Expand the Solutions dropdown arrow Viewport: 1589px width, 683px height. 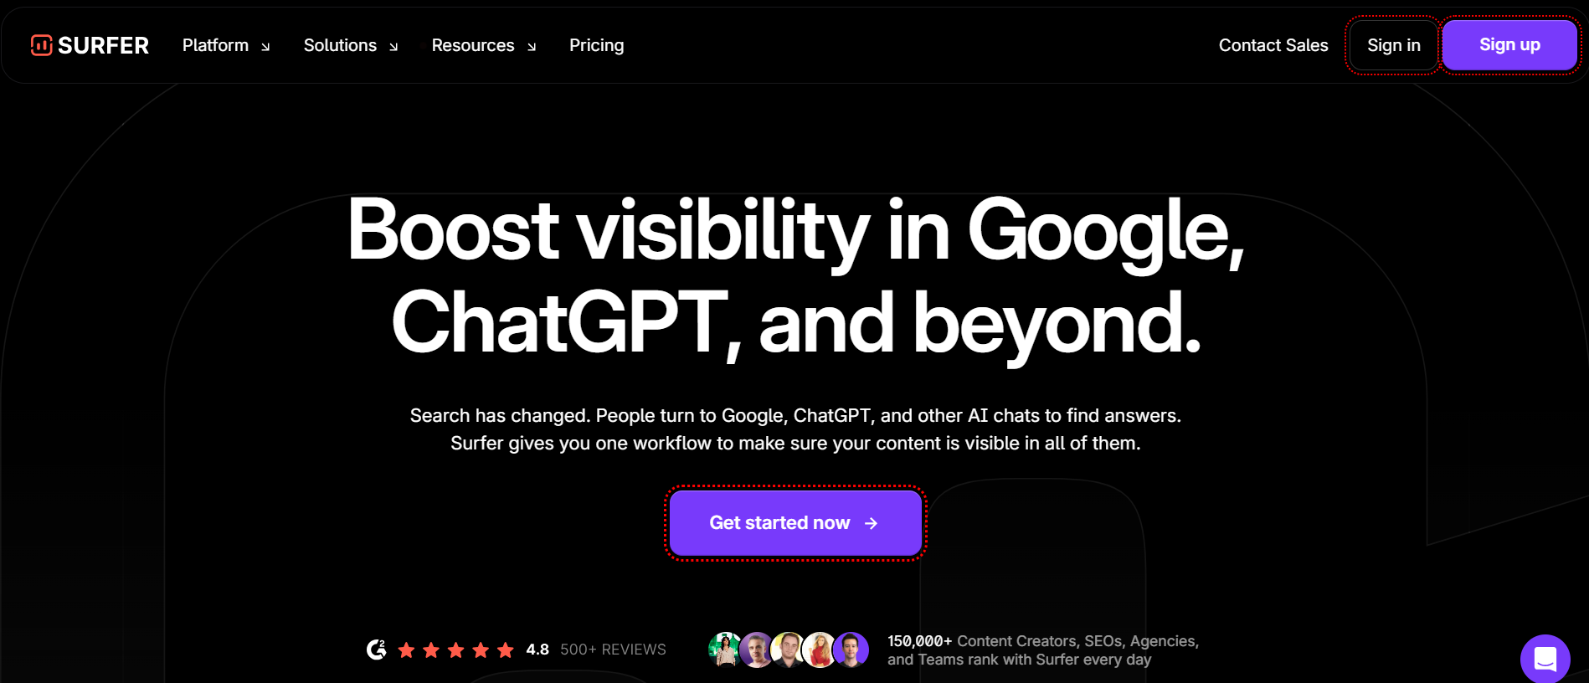tap(393, 47)
